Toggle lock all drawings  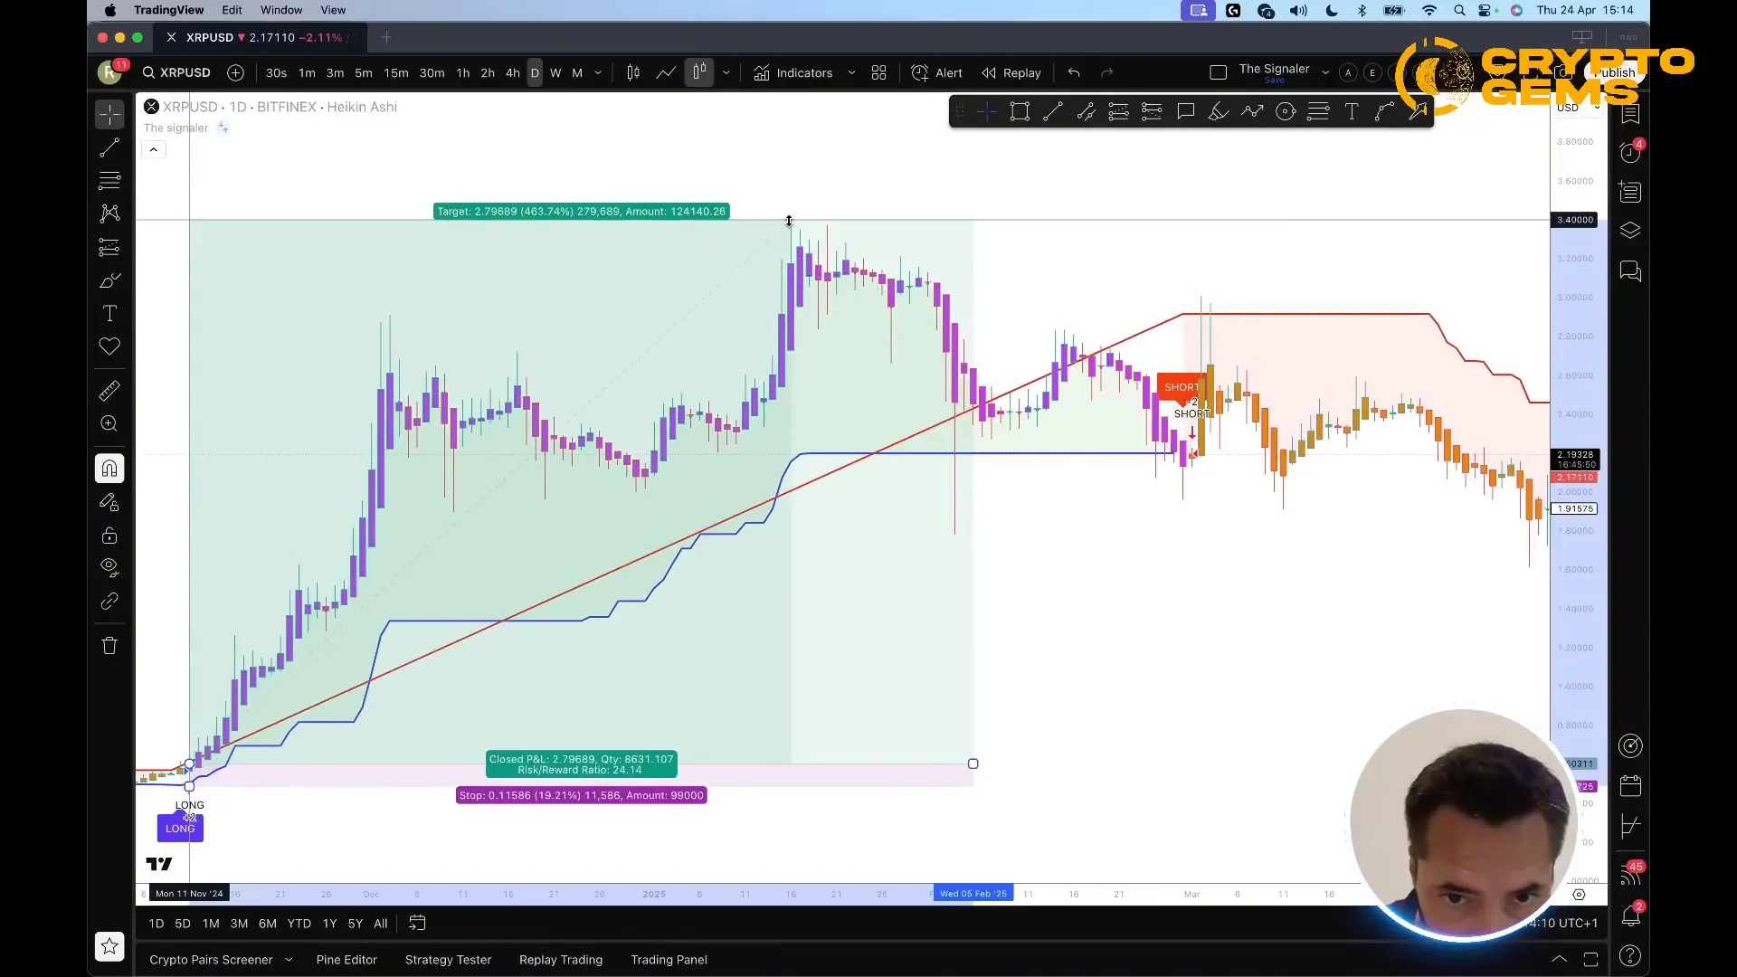[x=109, y=536]
